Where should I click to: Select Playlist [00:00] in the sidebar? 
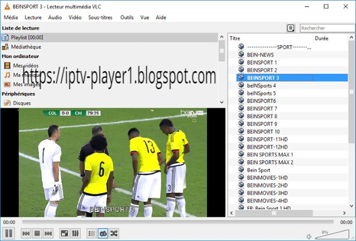[110, 37]
